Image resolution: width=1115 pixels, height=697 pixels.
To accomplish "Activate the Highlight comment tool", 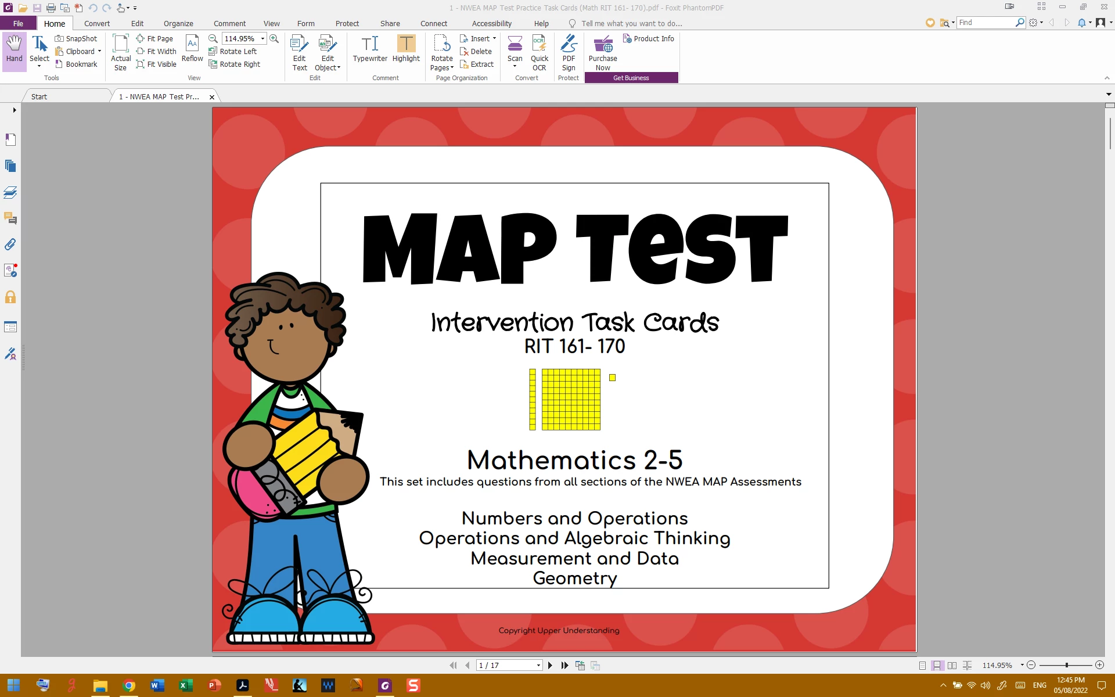I will point(406,49).
